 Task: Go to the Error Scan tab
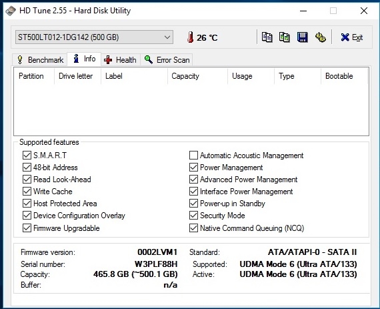click(167, 59)
